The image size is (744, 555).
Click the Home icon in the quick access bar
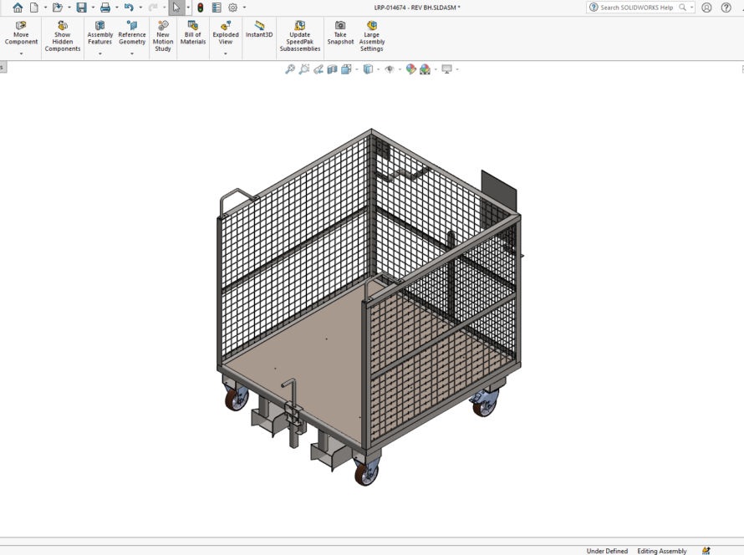(x=18, y=8)
